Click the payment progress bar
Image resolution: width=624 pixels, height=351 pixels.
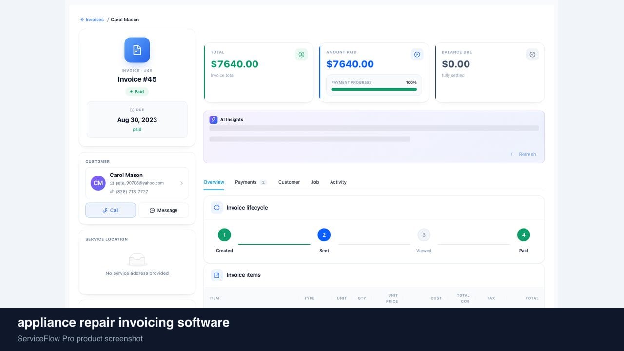click(374, 89)
